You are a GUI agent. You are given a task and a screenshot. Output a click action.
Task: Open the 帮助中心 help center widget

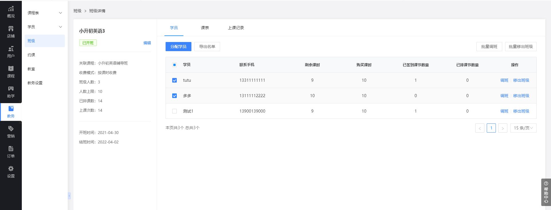pyautogui.click(x=546, y=192)
